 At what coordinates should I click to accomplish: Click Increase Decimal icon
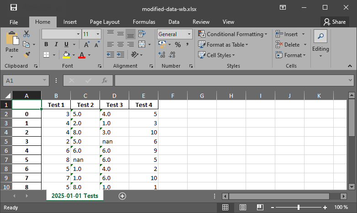162,55
